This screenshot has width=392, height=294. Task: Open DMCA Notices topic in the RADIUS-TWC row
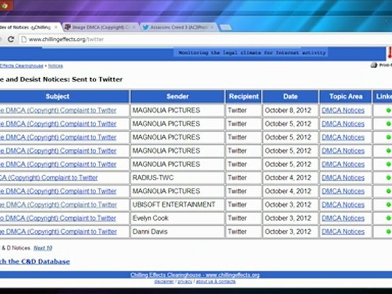(343, 178)
